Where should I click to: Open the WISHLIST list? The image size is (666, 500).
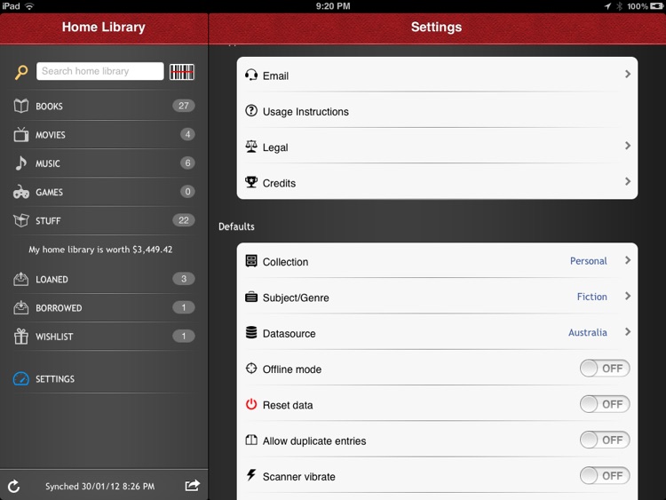(x=104, y=337)
